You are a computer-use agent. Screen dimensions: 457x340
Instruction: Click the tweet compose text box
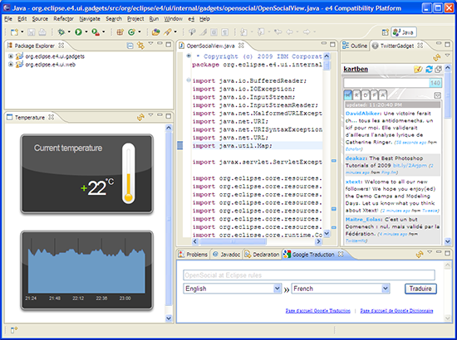tap(386, 83)
